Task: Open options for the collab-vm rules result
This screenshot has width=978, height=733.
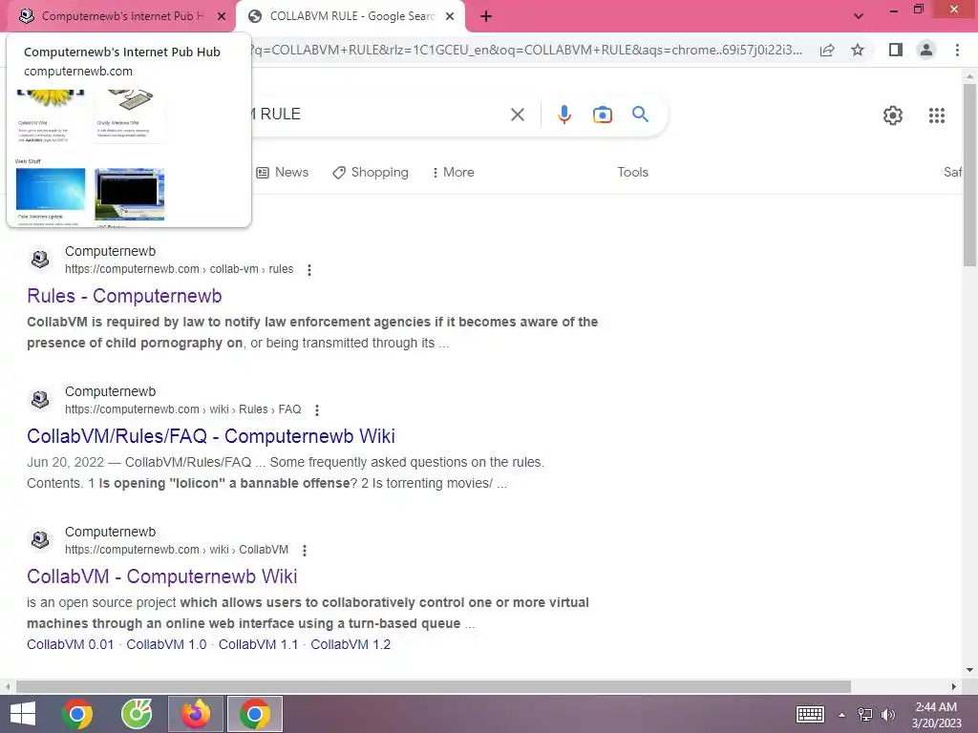Action: click(x=309, y=270)
